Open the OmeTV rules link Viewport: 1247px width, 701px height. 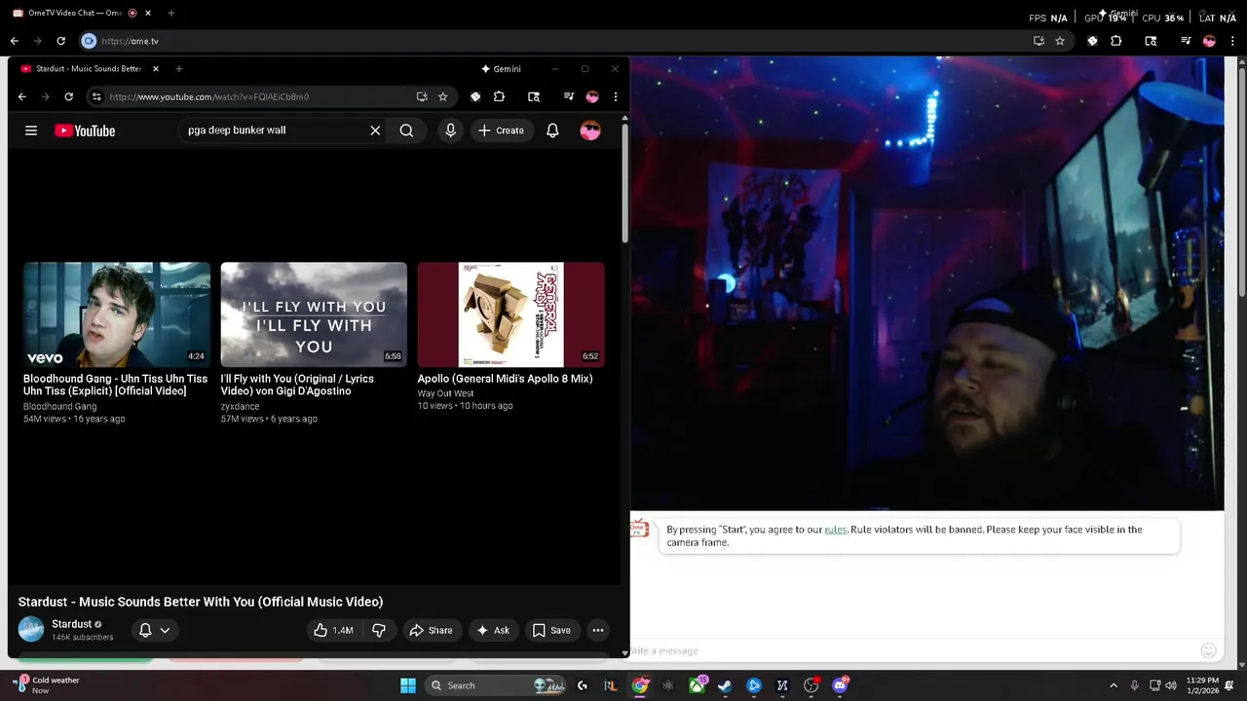(836, 530)
